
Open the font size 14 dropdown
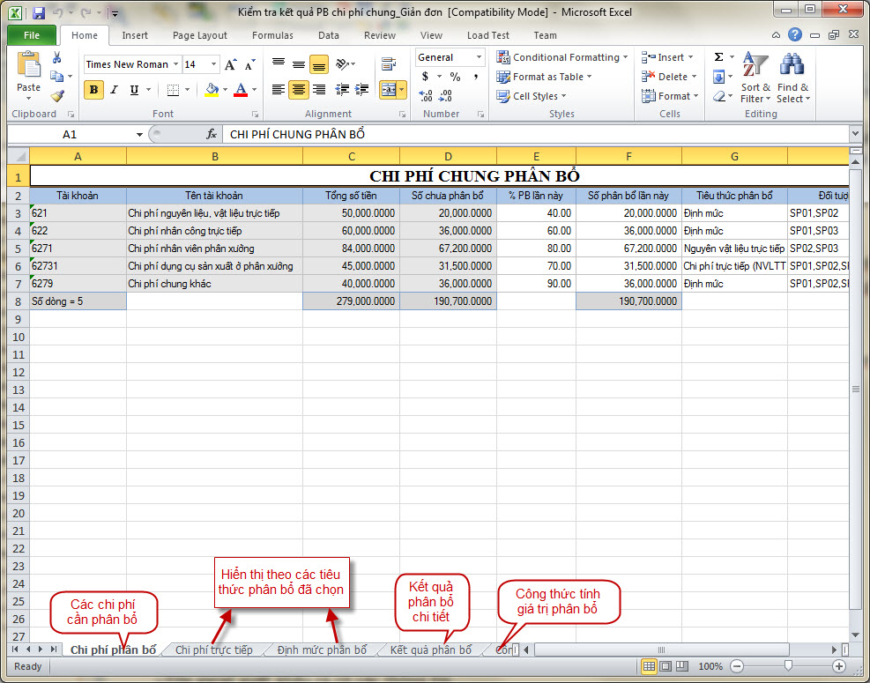[213, 64]
